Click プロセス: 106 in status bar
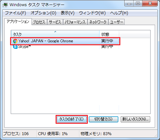Screen dimensions: 160x140 click(16, 134)
